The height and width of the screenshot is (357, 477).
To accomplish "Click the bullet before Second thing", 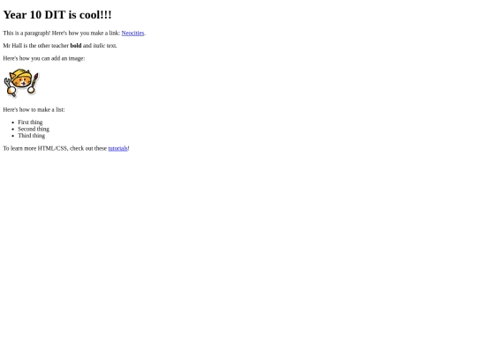I will click(x=12, y=129).
